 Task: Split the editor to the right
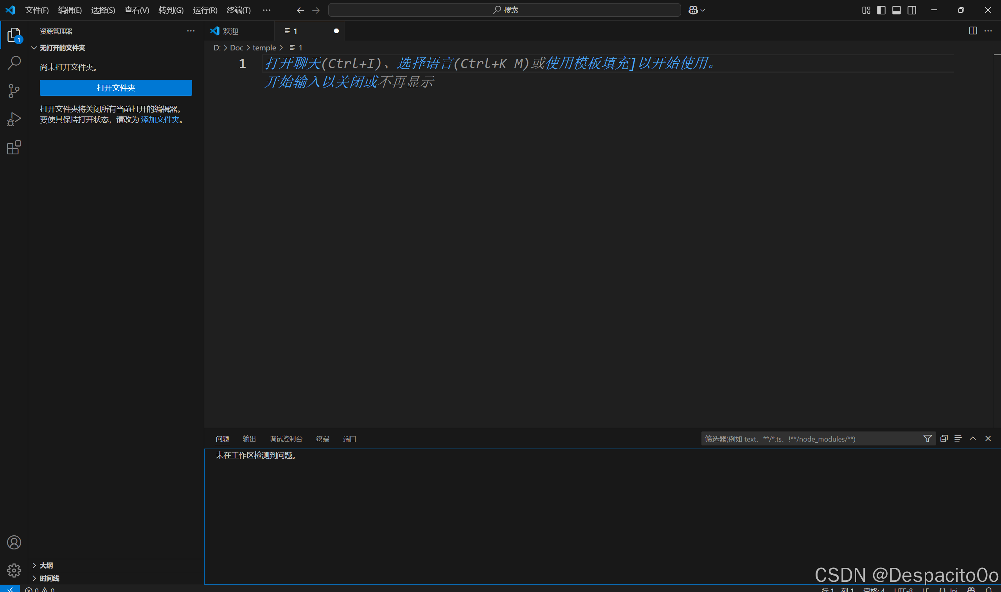click(x=973, y=31)
